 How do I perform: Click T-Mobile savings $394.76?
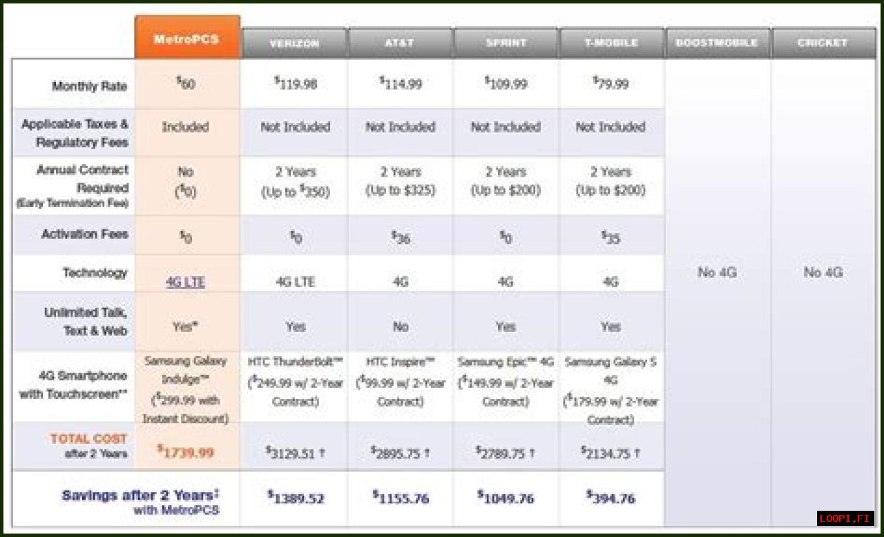[611, 497]
